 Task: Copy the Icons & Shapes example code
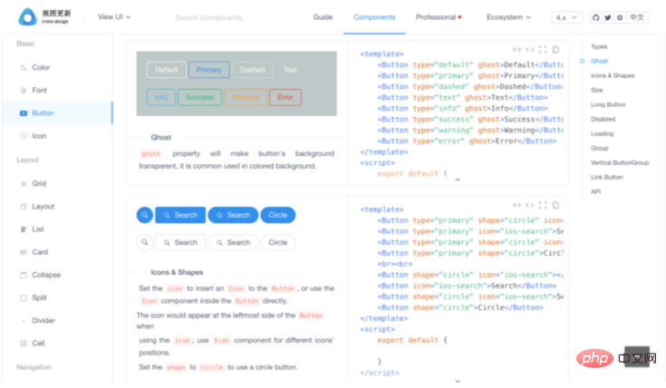click(555, 205)
